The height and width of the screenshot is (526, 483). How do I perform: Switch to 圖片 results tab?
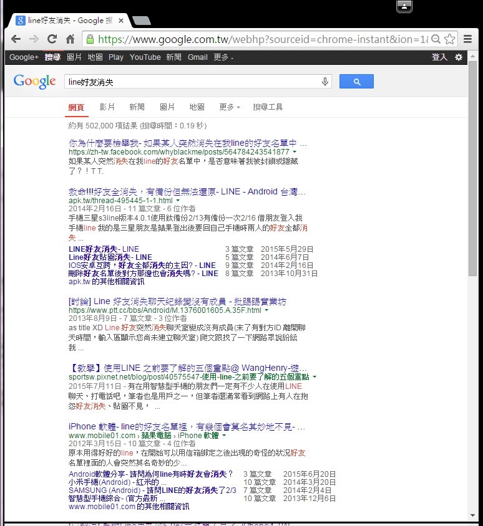(x=167, y=107)
